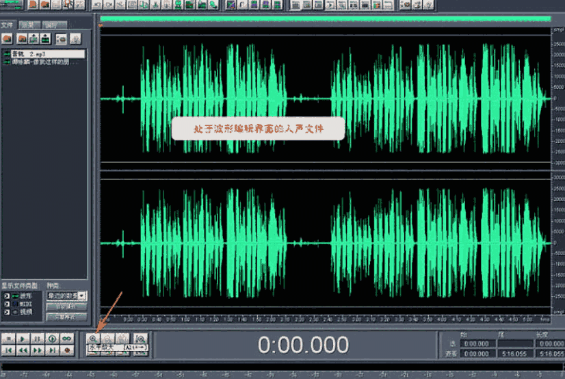565x379 pixels.
Task: Enable loop play with the infinity icon
Action: pos(66,339)
